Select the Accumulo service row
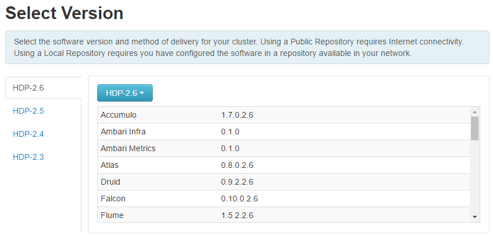Screen dimensions: 493x236 pos(284,115)
